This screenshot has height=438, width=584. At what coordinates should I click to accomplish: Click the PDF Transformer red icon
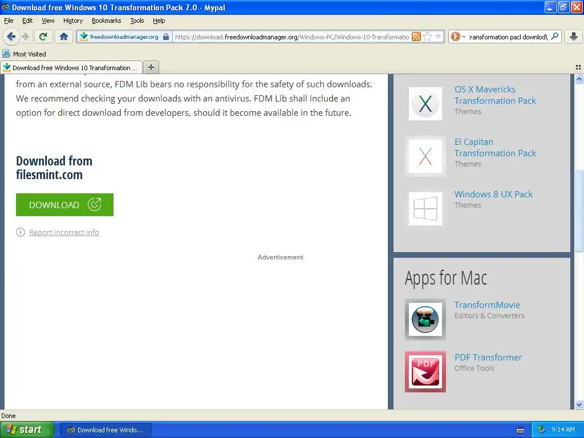click(425, 372)
